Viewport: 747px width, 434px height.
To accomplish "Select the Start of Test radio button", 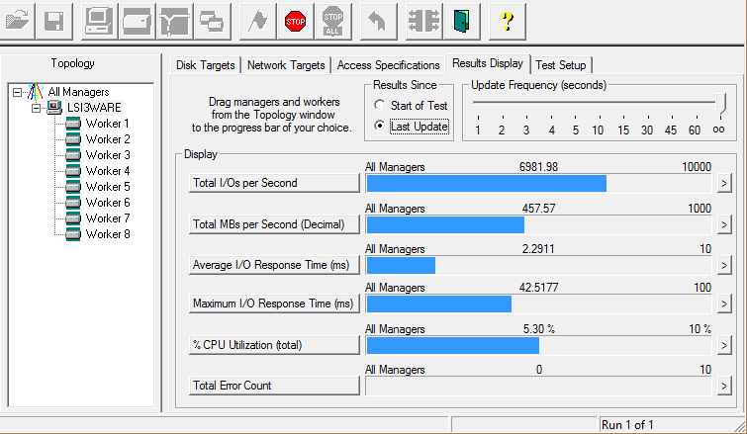I will pos(379,105).
